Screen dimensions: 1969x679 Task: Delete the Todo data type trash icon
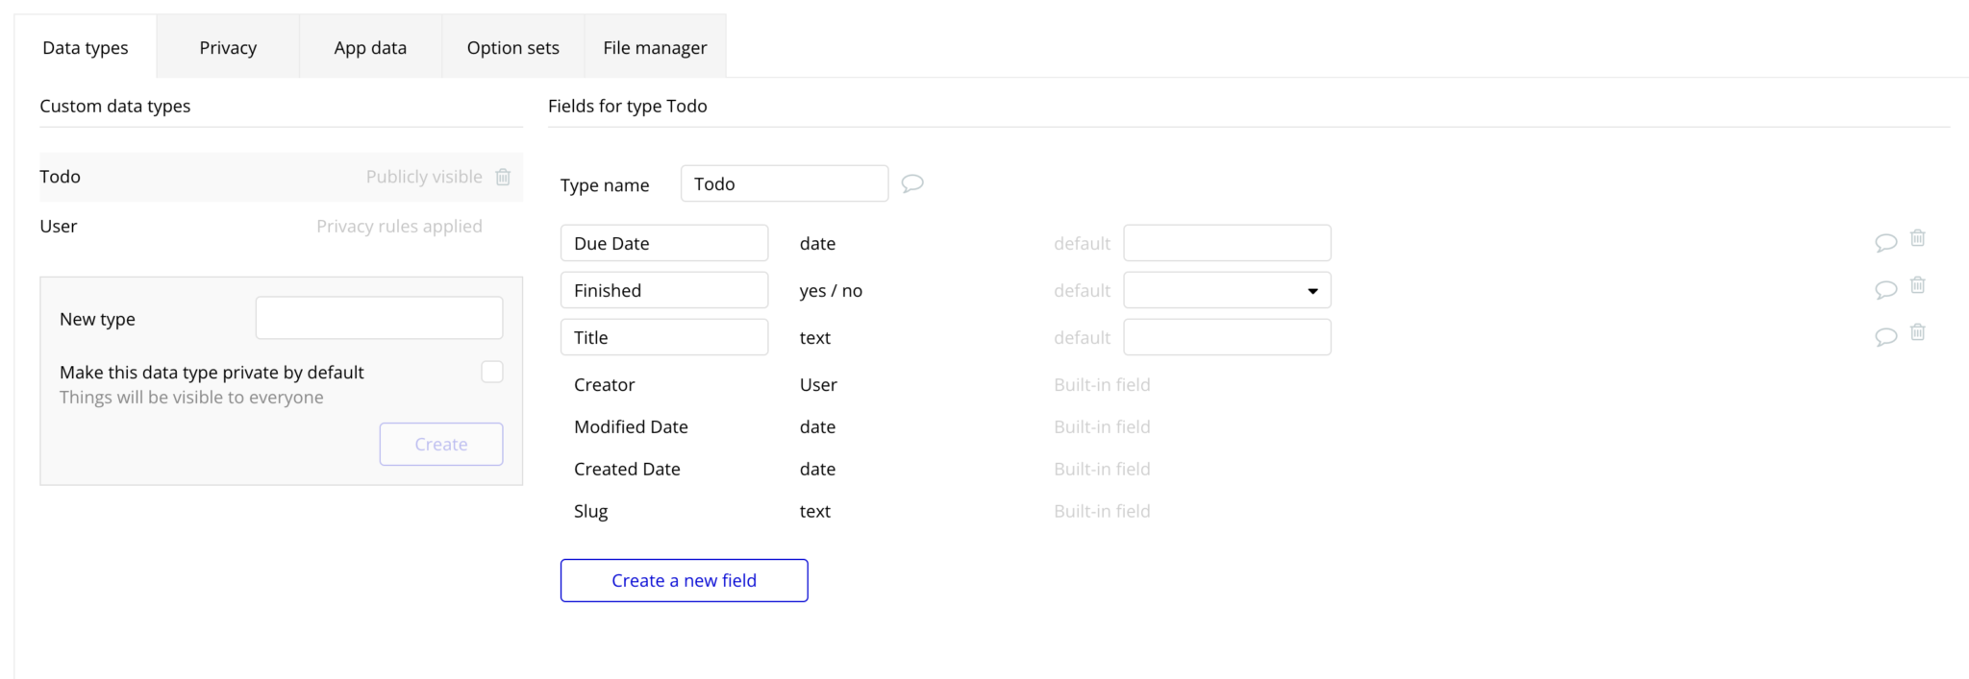(503, 177)
